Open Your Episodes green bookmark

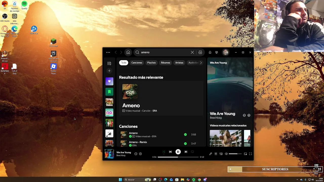pyautogui.click(x=109, y=92)
